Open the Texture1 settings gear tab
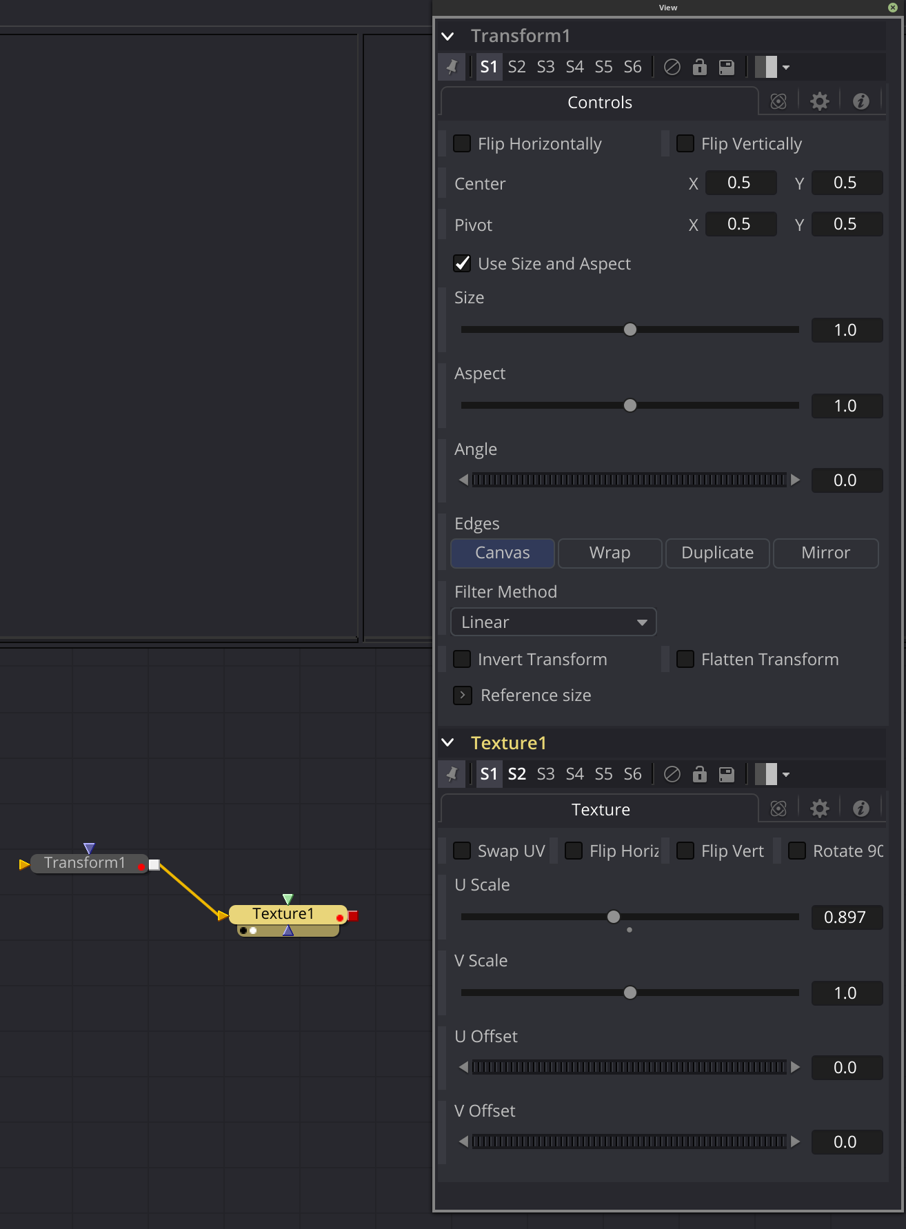The image size is (906, 1229). 820,809
